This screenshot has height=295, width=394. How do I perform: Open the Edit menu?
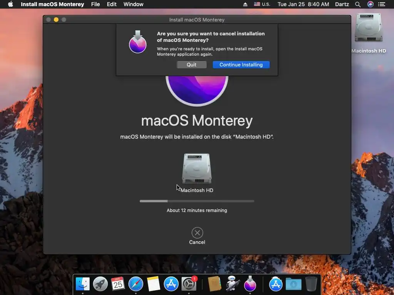point(112,4)
